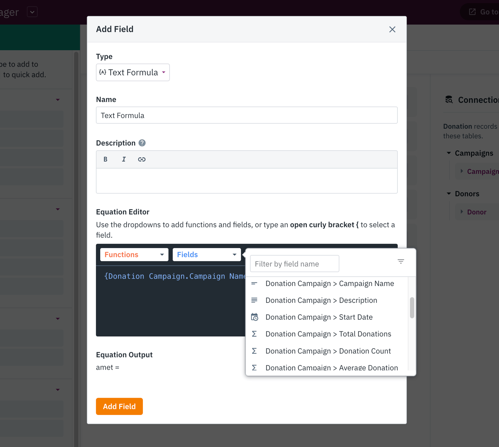499x447 pixels.
Task: Collapse the Campaigns connection group
Action: 449,153
